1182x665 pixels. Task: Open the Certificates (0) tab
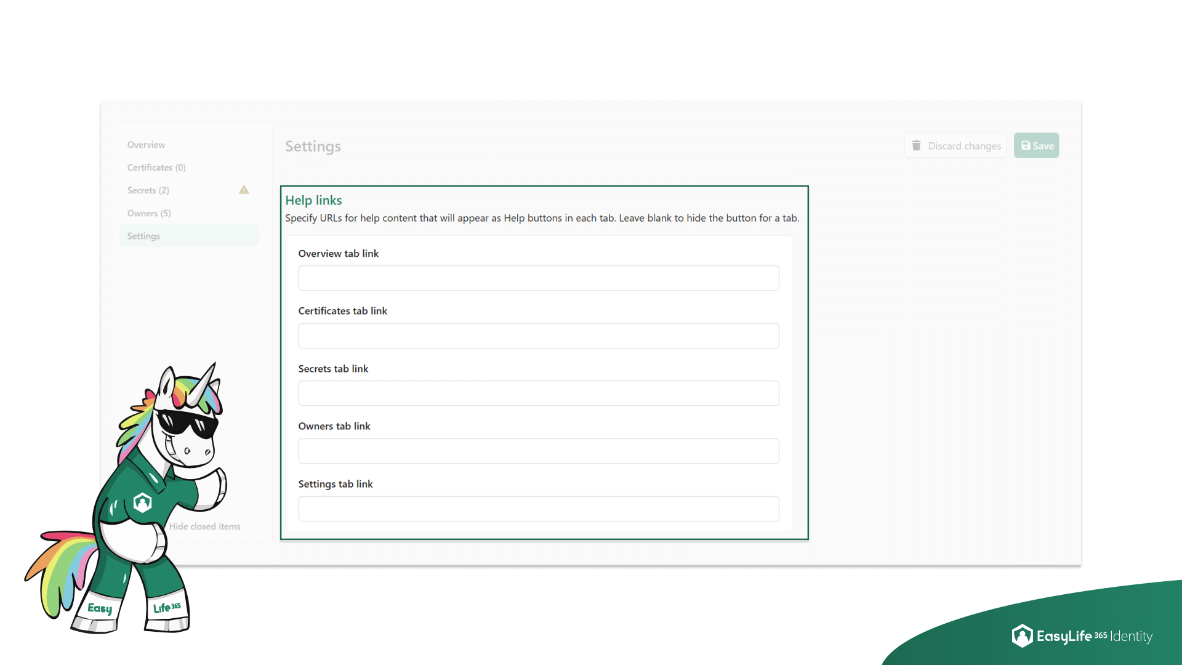156,167
